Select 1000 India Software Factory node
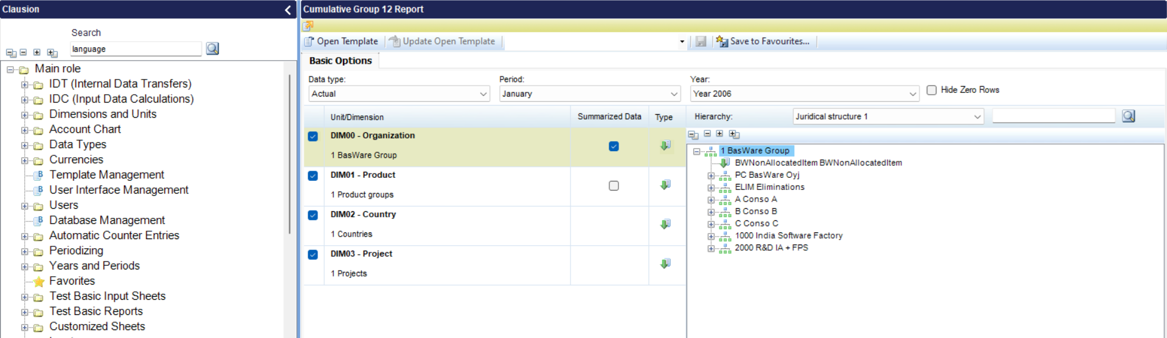This screenshot has width=1167, height=338. 789,235
